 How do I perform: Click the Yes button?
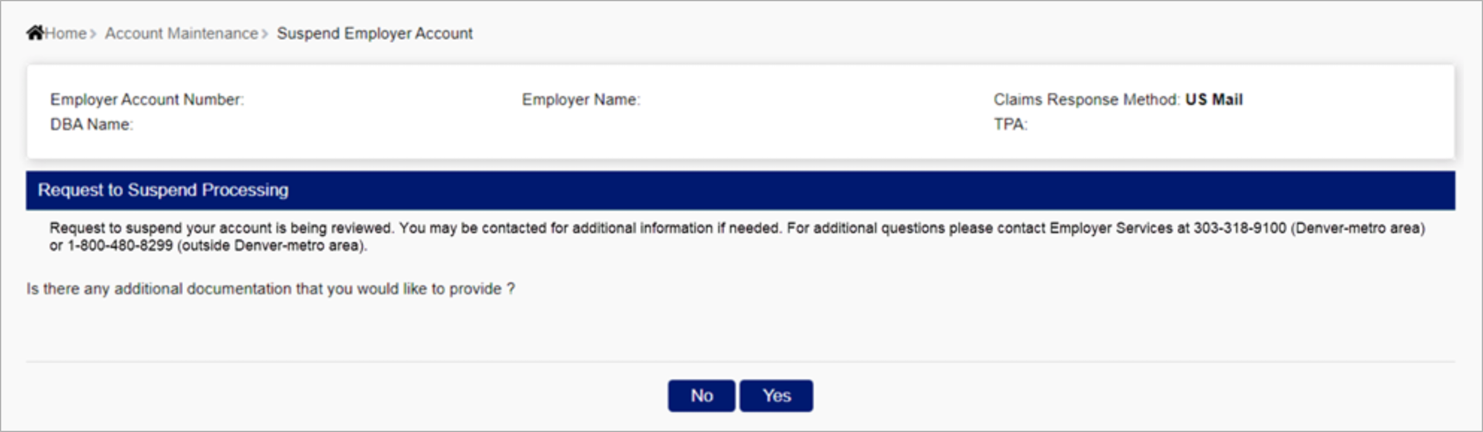(776, 395)
